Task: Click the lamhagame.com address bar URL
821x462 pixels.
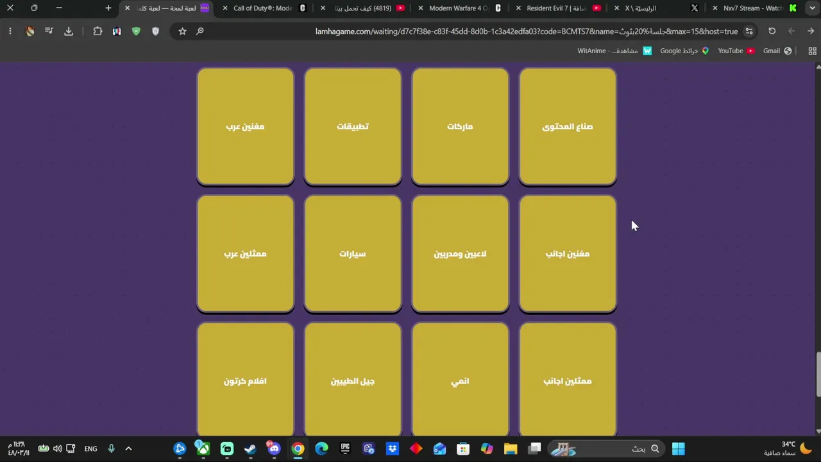Action: point(526,31)
